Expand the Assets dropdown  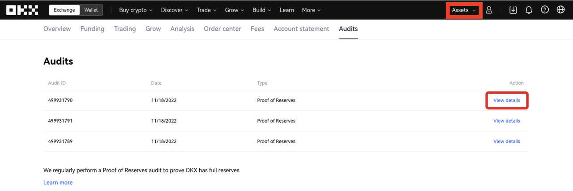[x=464, y=10]
